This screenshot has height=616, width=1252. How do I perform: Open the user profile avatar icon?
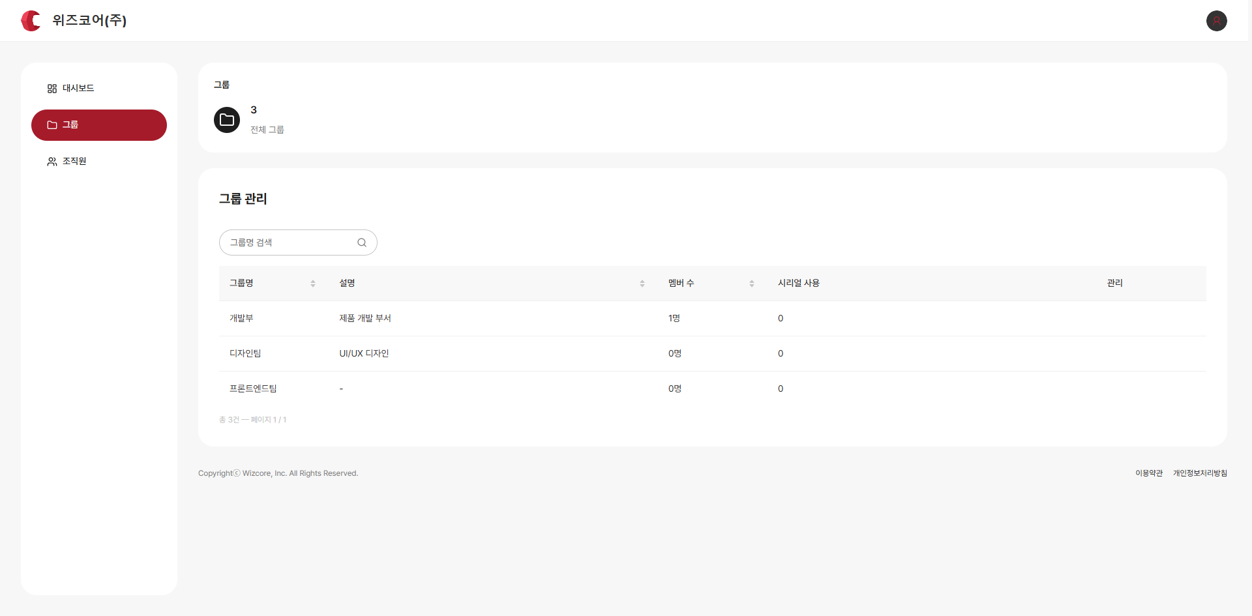[1216, 21]
